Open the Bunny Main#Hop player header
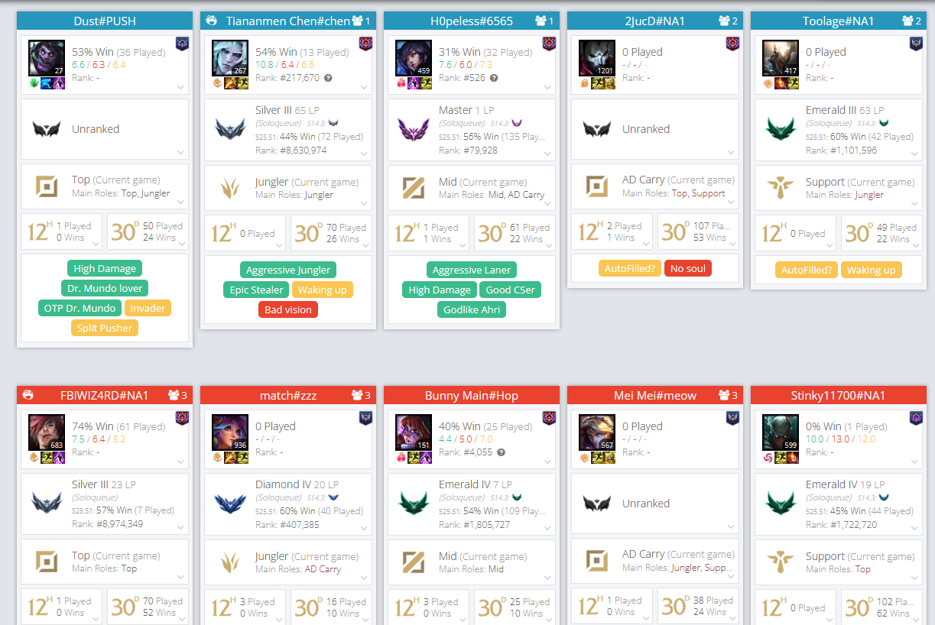The image size is (935, 625). tap(472, 395)
